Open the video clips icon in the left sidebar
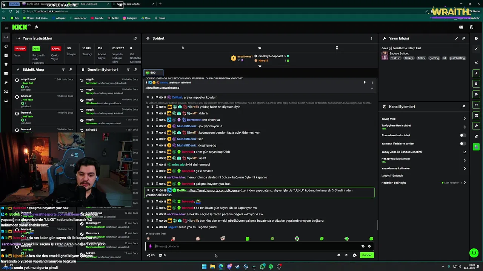483x271 pixels. coord(6,73)
